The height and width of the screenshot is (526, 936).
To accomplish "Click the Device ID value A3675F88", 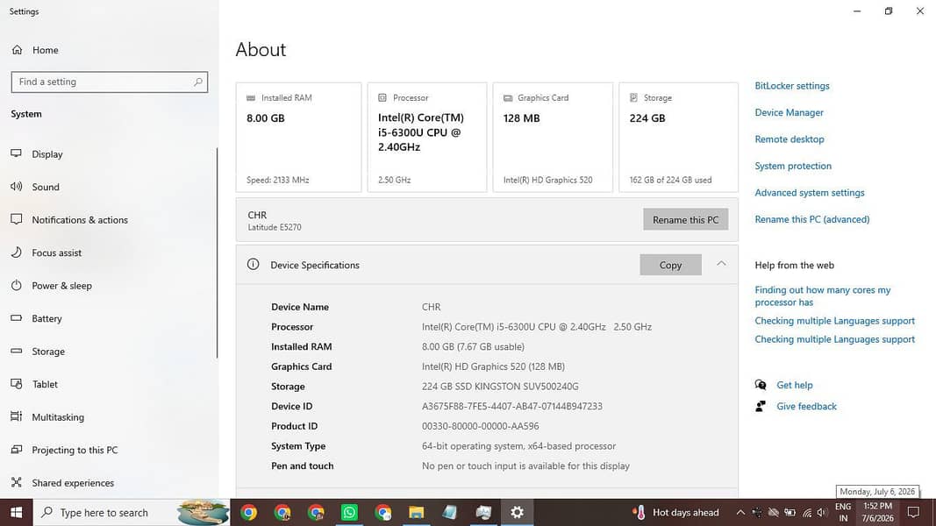I will pos(511,406).
